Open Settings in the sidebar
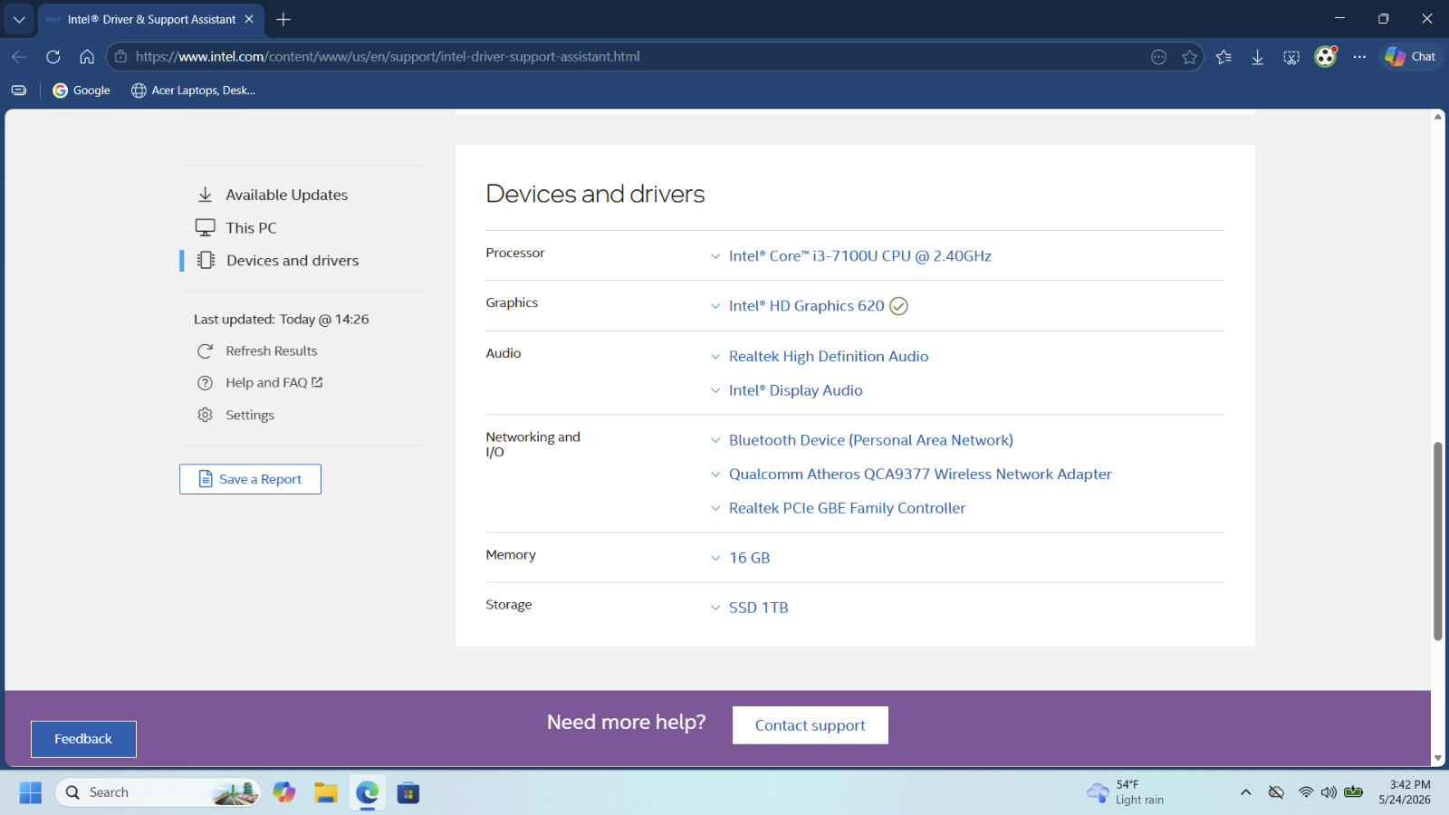1449x815 pixels. (249, 415)
